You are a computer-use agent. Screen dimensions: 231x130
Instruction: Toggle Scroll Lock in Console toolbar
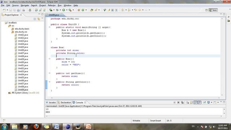[x=191, y=103]
